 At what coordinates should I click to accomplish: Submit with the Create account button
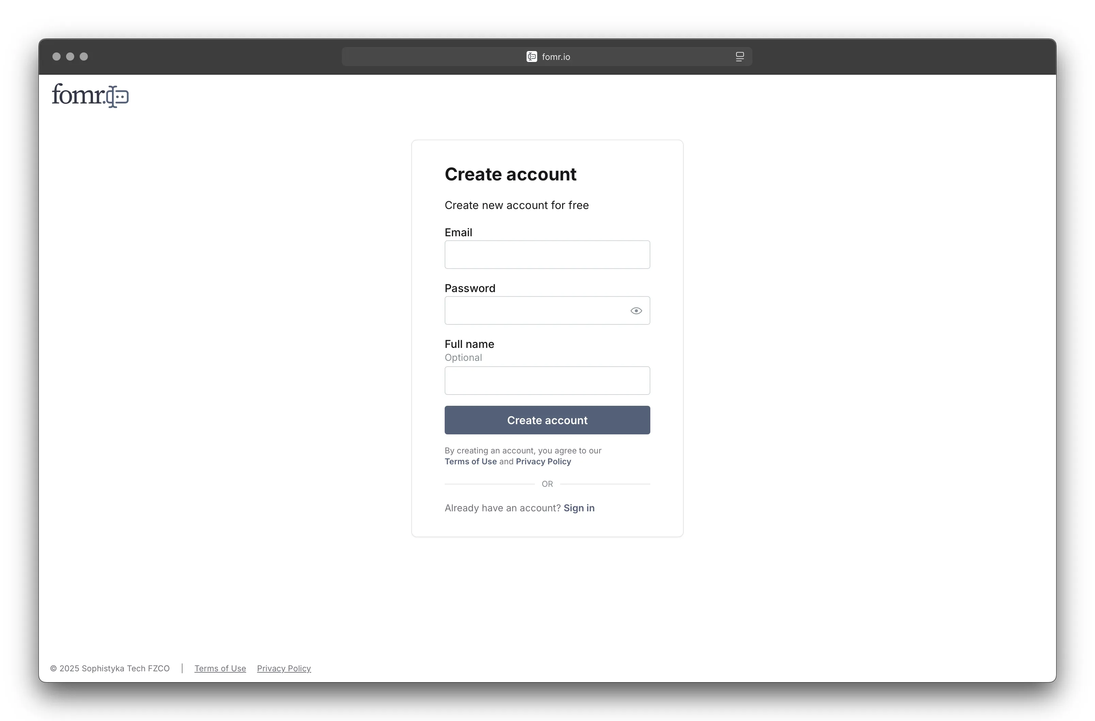tap(547, 420)
